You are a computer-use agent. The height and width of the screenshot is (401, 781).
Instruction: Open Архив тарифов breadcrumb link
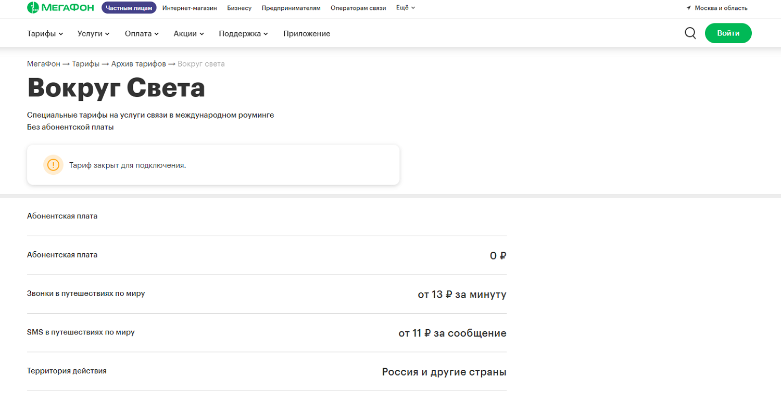coord(138,63)
